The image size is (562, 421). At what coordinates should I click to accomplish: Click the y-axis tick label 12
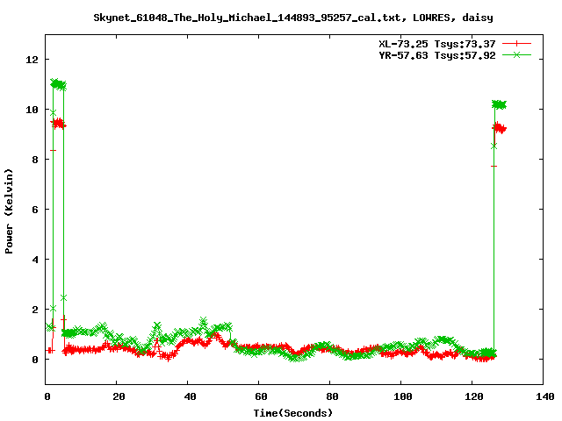pyautogui.click(x=32, y=60)
